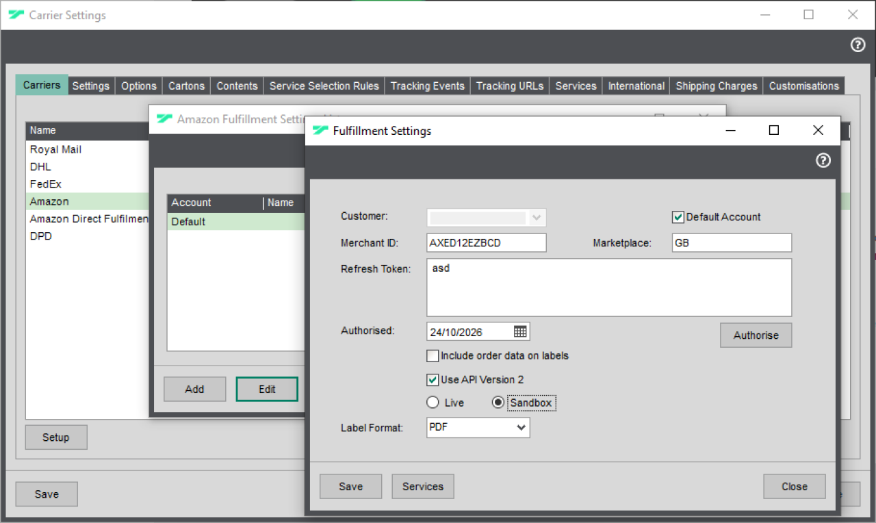
Task: Close the Fulfillment Settings via Close button
Action: coord(795,487)
